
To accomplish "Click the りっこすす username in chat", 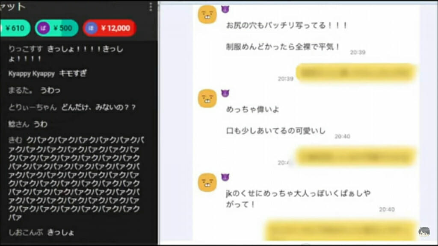I will [x=25, y=49].
